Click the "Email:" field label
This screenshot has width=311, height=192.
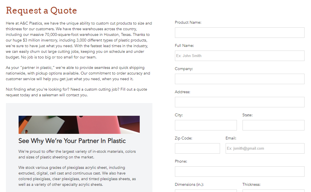pyautogui.click(x=231, y=138)
